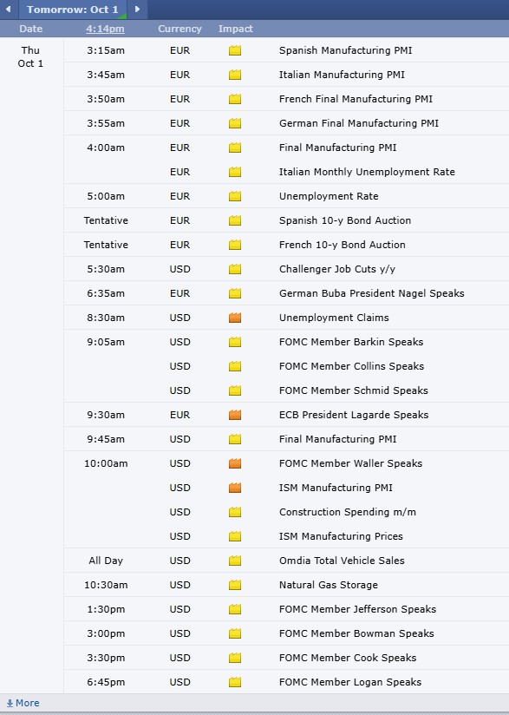Open the Italian Monthly Unemployment Rate event
The width and height of the screenshot is (509, 715).
(367, 172)
